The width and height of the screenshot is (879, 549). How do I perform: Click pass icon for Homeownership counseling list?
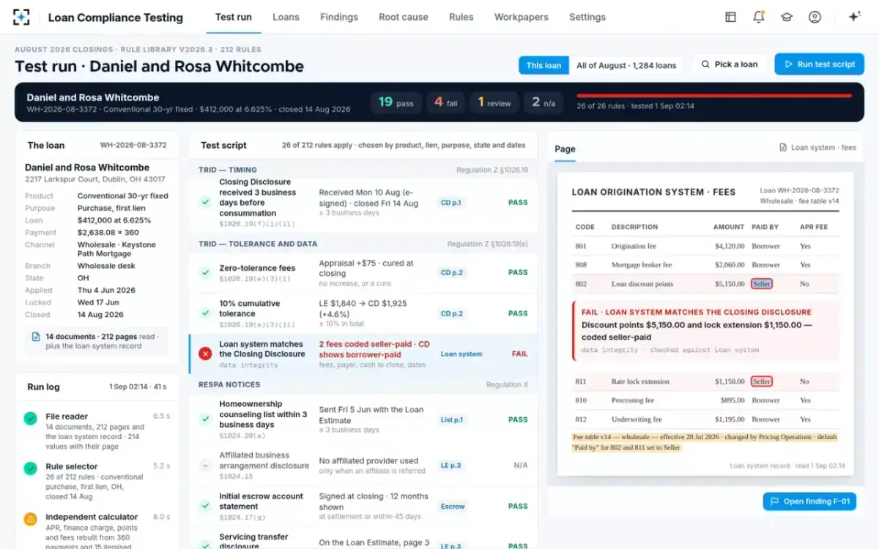[205, 419]
